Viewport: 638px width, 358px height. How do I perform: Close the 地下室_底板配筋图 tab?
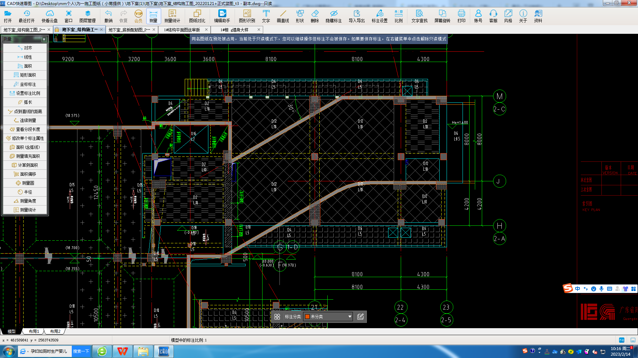[154, 30]
